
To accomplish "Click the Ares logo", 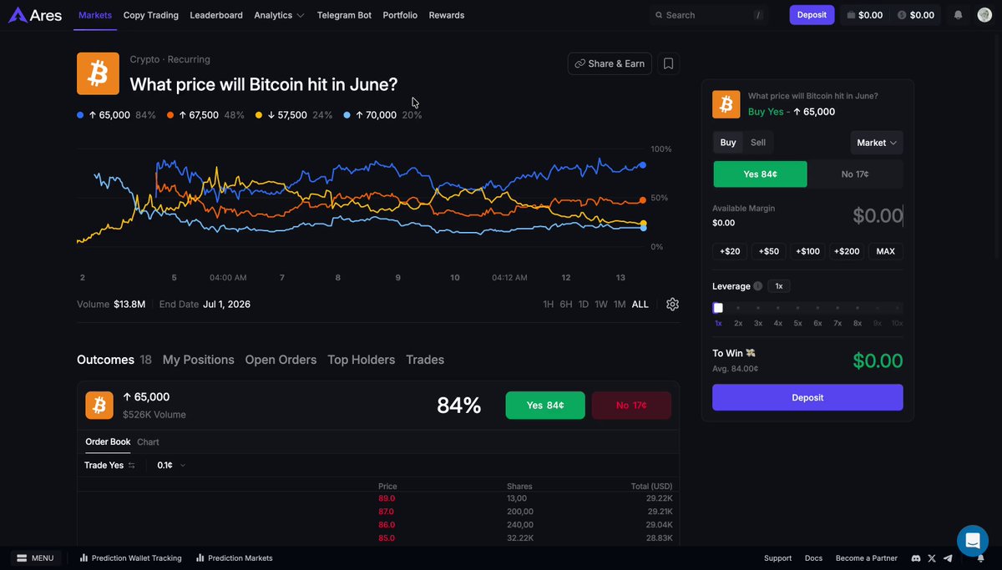I will pos(35,15).
